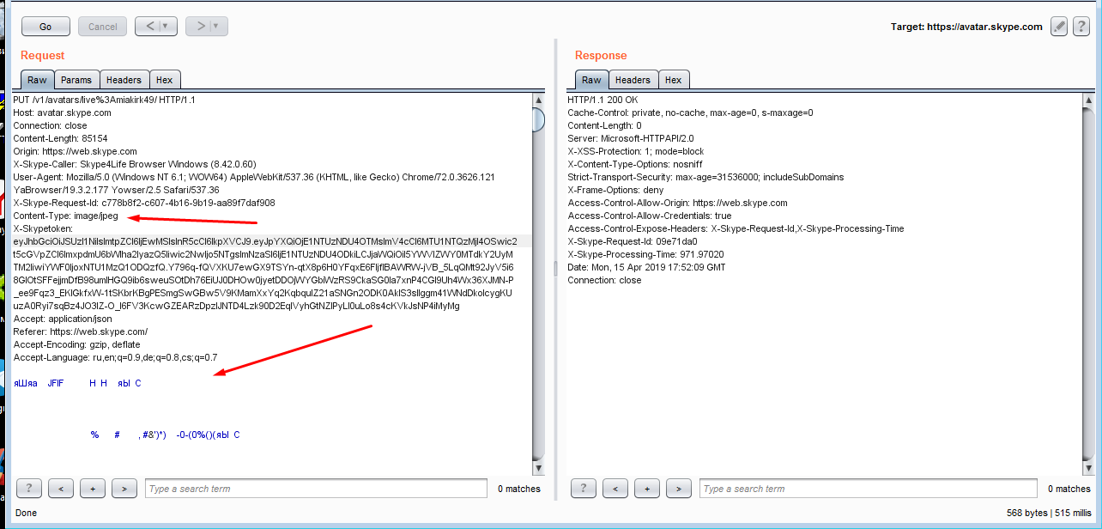This screenshot has height=529, width=1102.
Task: Switch to the Request Raw tab
Action: [37, 80]
